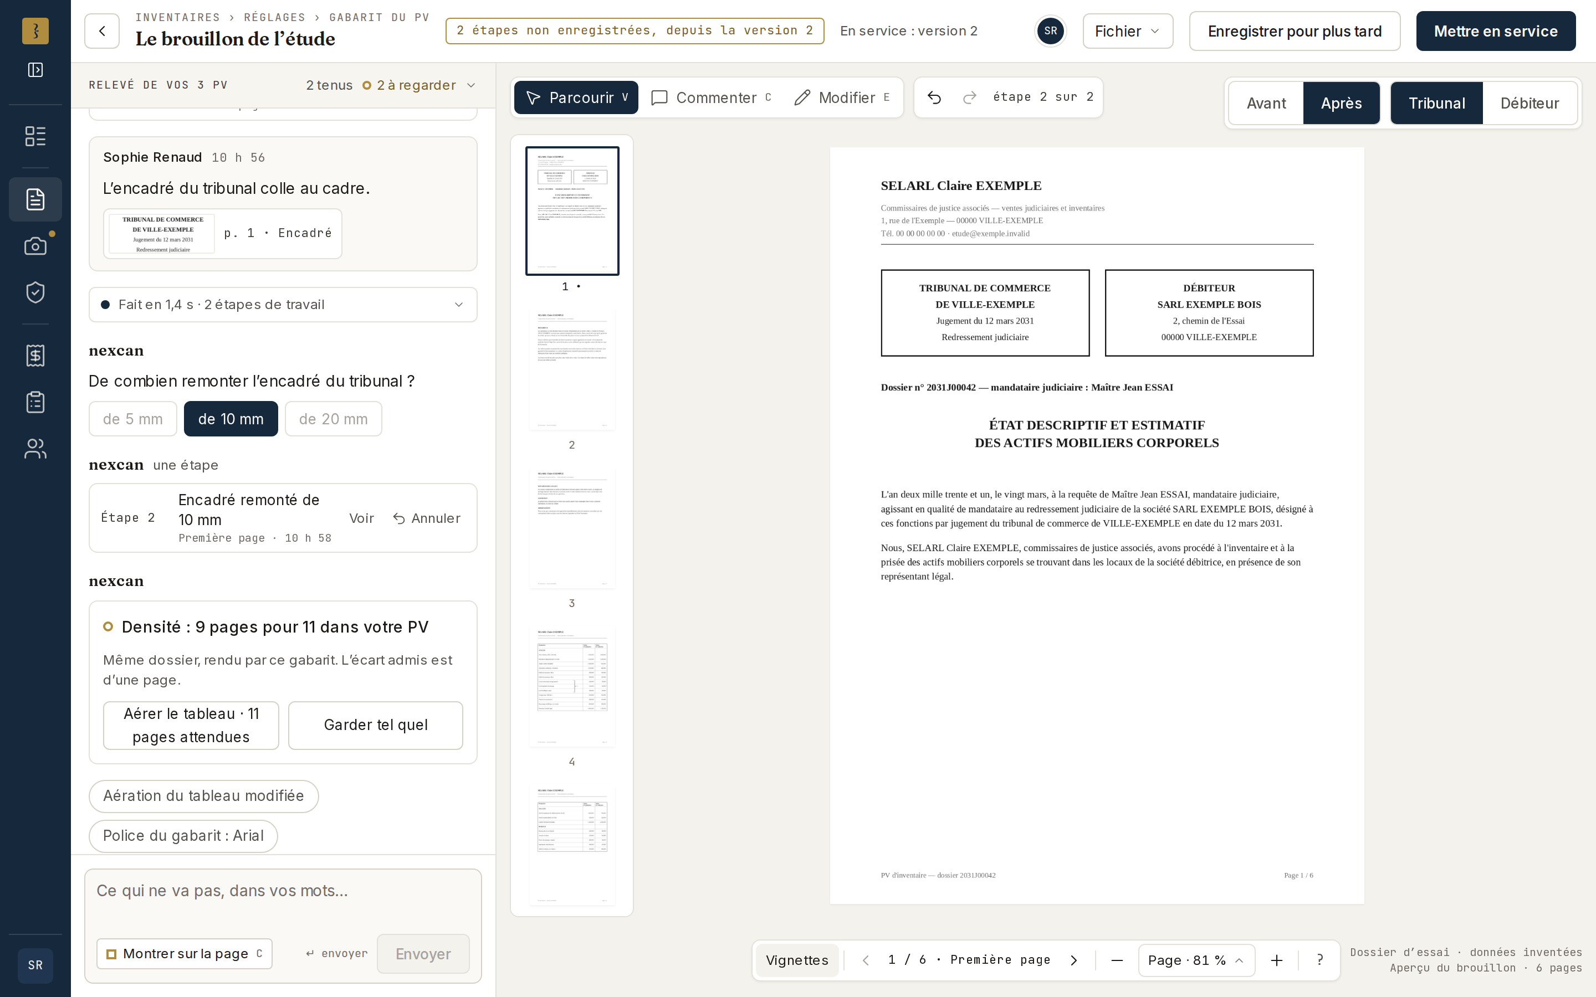
Task: Click the 'Ce qui ne va pas' text field
Action: click(x=283, y=898)
